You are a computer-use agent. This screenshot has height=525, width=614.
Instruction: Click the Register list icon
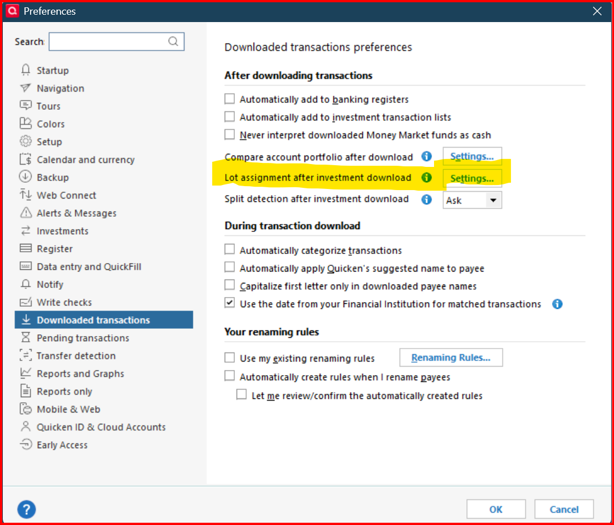coord(25,248)
